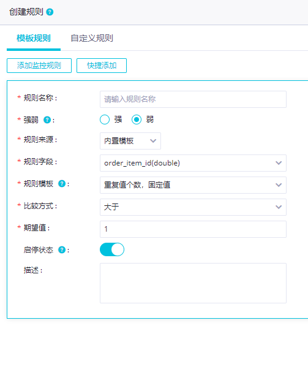Click help icon next to 启停状态 label
The height and width of the screenshot is (380, 308).
click(x=62, y=249)
